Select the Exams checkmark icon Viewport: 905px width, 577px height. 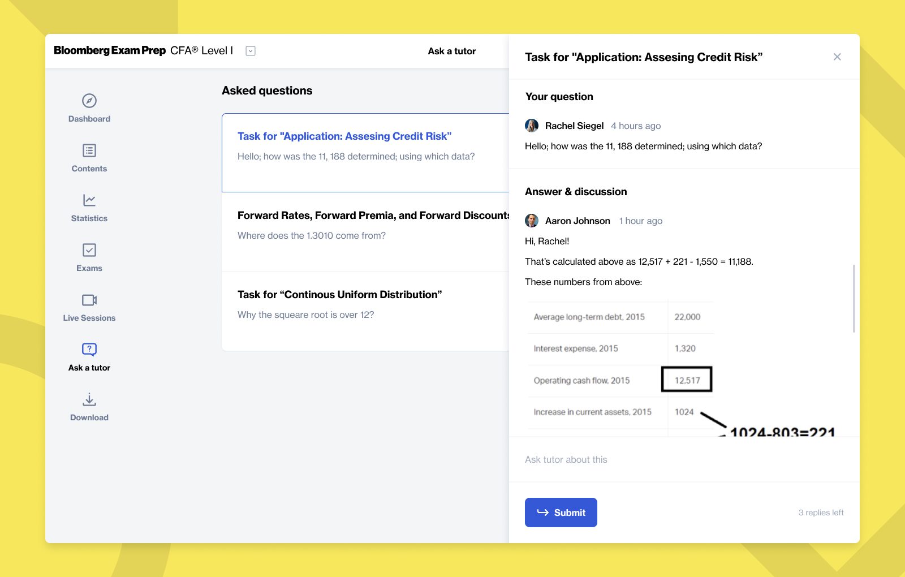pos(89,250)
